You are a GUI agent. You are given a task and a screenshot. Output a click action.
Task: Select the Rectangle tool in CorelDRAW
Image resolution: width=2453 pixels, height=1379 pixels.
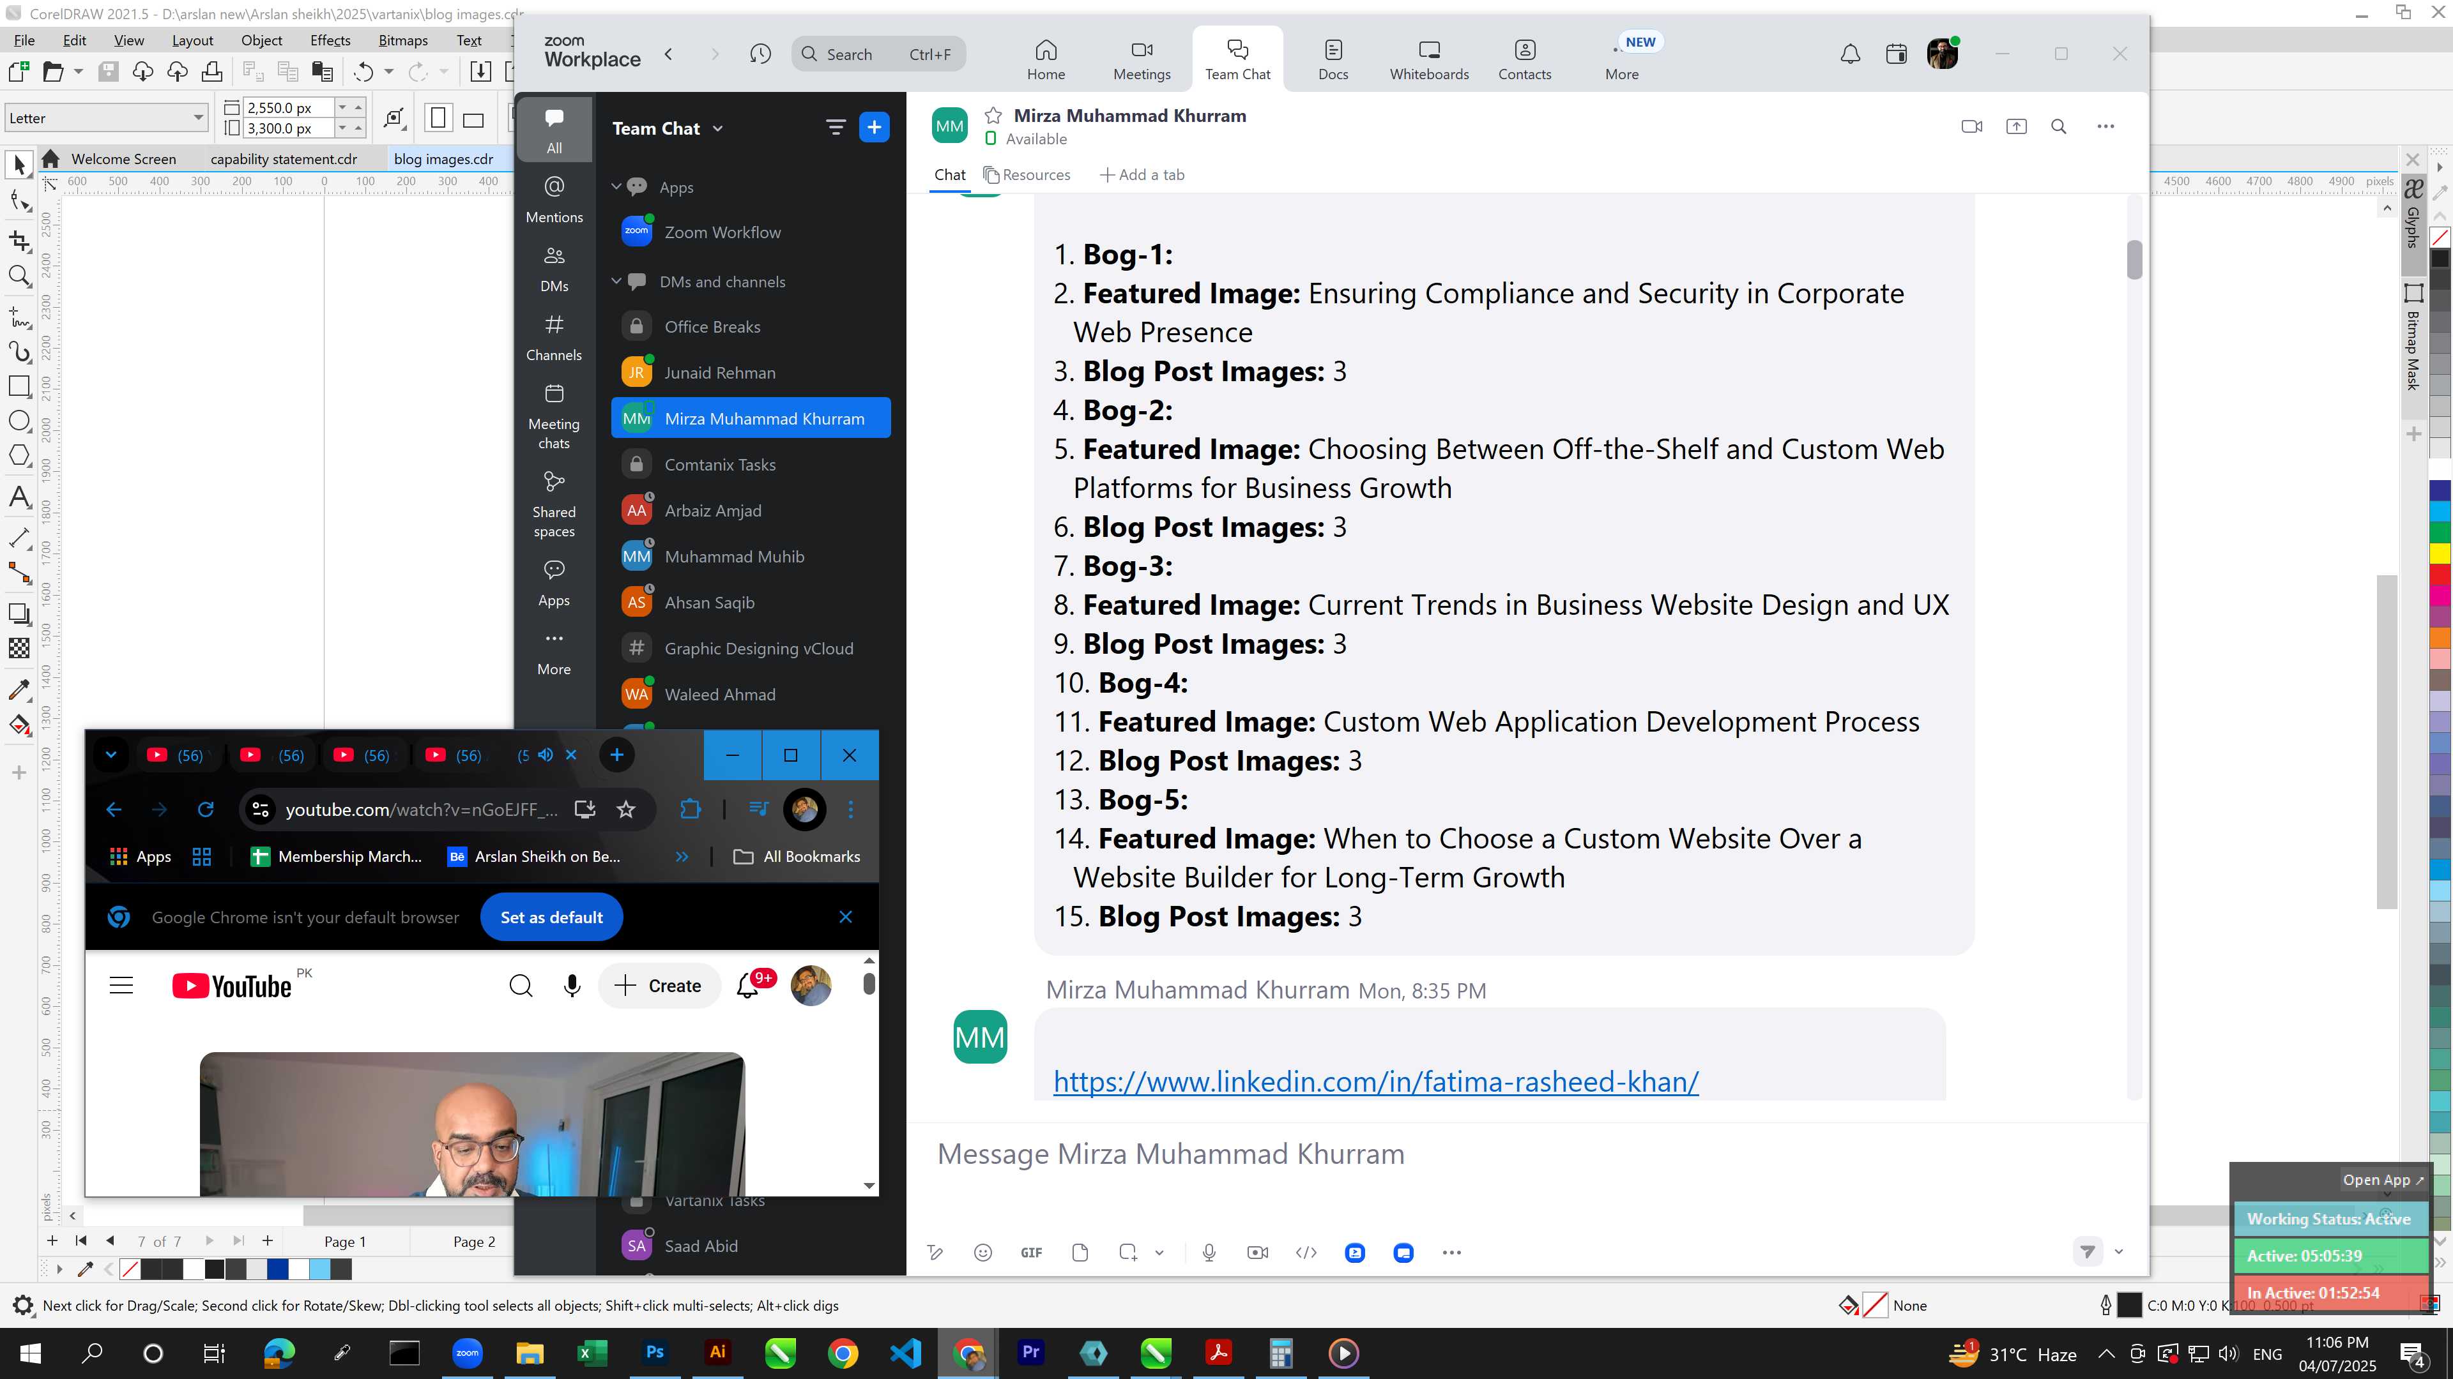pos(19,386)
